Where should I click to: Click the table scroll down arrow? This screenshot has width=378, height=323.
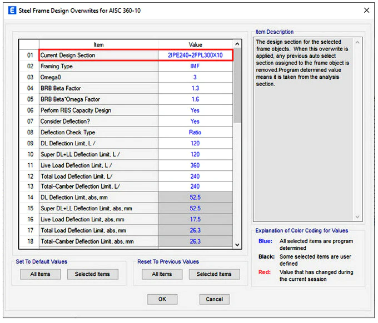tap(237, 245)
